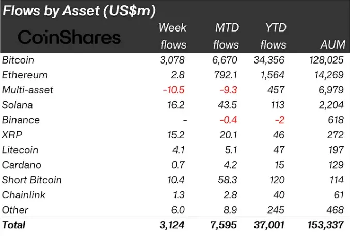
Task: Select the Solana row label
Action: (17, 105)
